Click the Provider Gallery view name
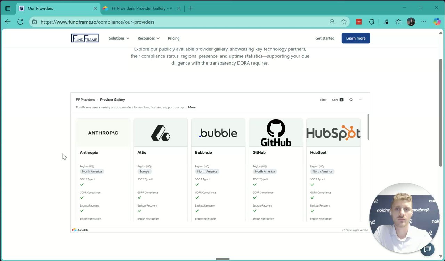Screen dimensions: 445x261 (113, 100)
